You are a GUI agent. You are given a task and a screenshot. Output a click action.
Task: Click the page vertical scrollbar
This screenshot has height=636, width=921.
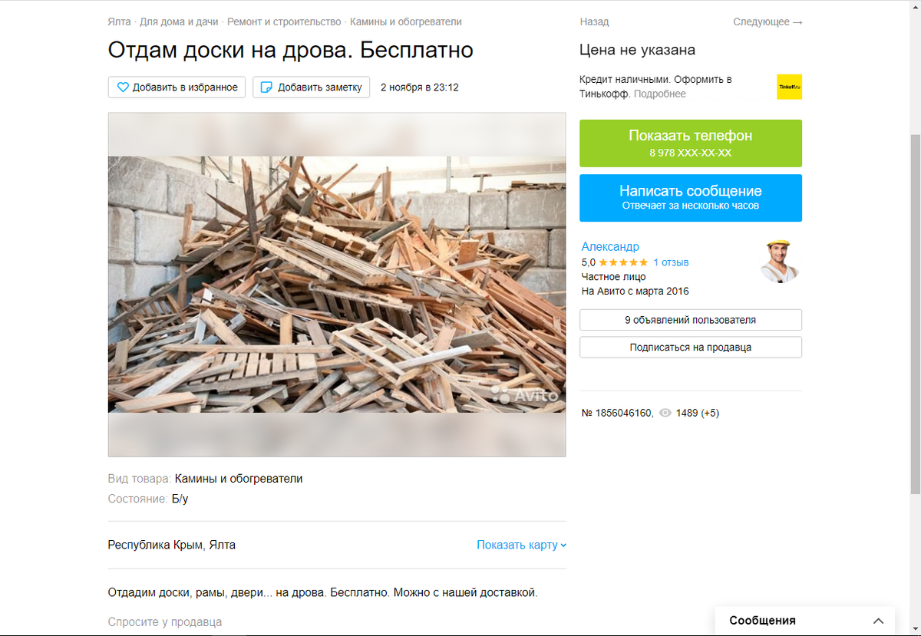pyautogui.click(x=915, y=315)
